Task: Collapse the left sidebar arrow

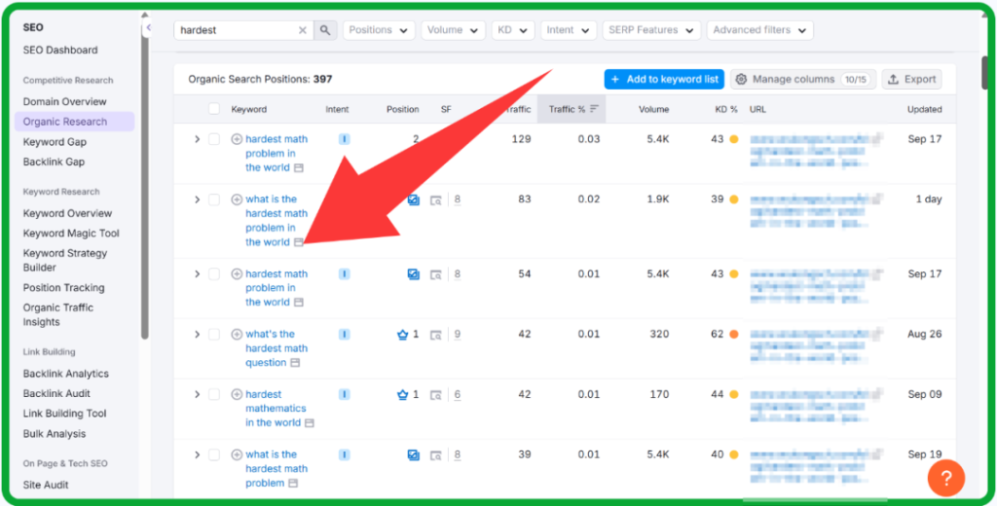Action: (148, 28)
